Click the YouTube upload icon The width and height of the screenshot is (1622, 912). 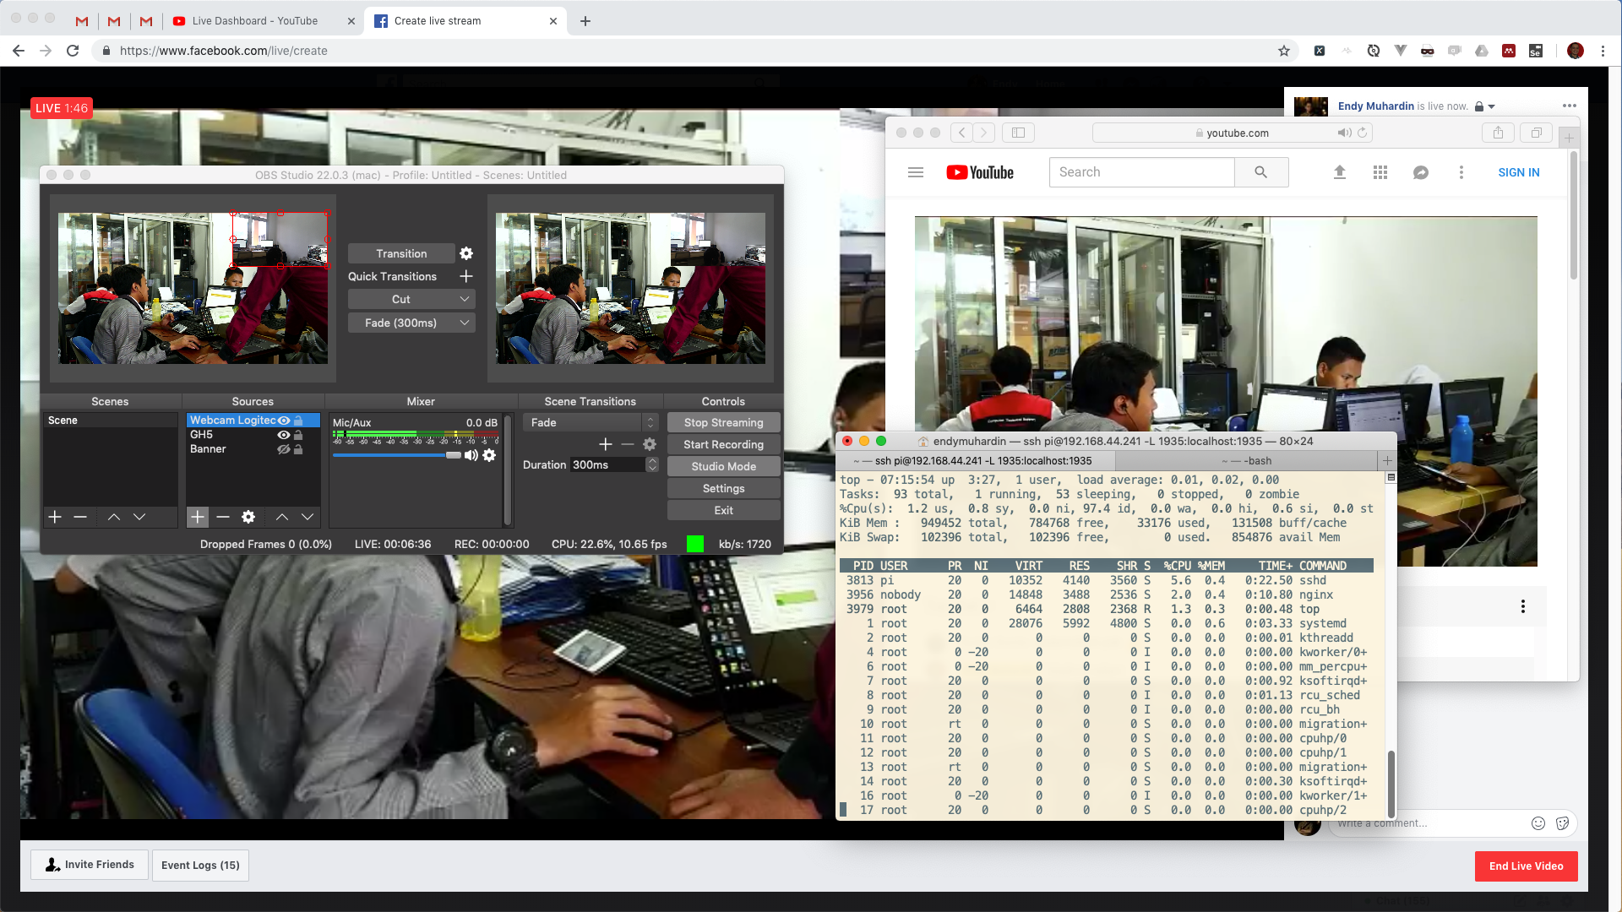pos(1340,172)
